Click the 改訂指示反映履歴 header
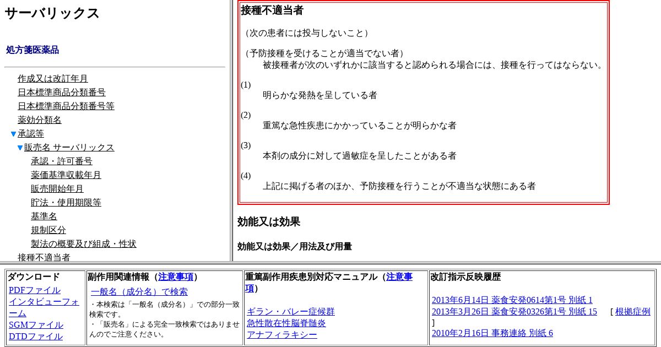 (x=465, y=277)
